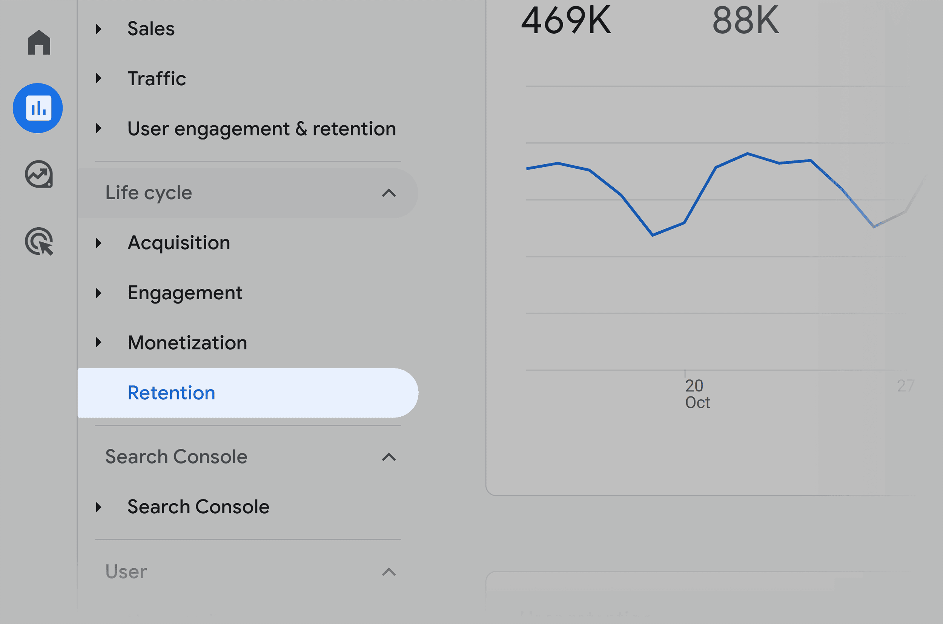Collapse the User section chevron
Image resolution: width=943 pixels, height=624 pixels.
point(389,572)
